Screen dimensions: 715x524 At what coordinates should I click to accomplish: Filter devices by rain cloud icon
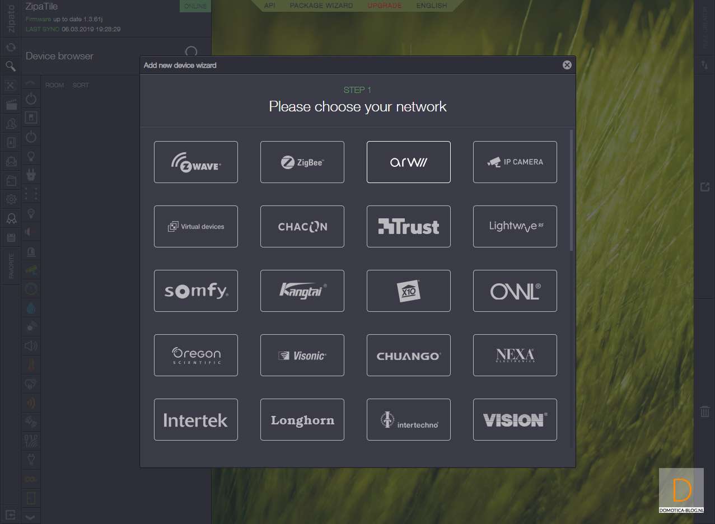[31, 383]
